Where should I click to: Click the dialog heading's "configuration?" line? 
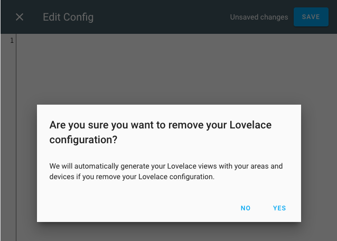coord(83,140)
